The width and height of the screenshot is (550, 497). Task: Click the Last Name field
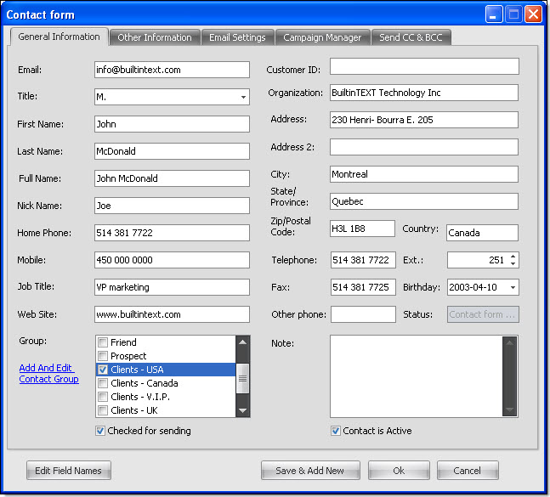tap(172, 151)
